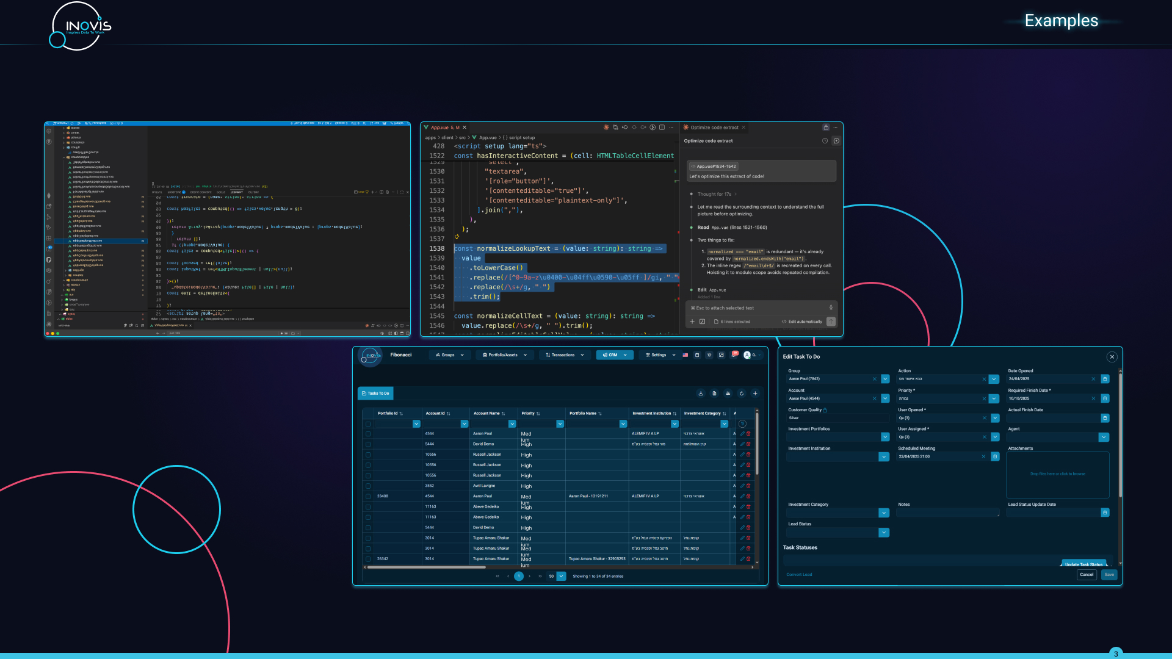
Task: Open calendar picker for Date Opened
Action: click(x=1105, y=379)
